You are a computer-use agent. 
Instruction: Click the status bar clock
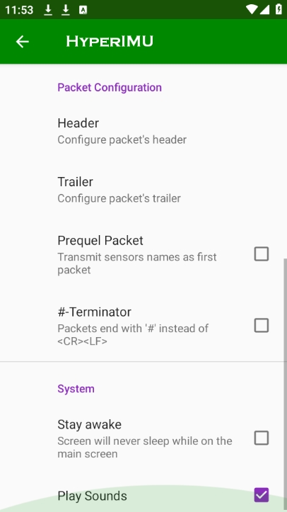click(x=19, y=10)
